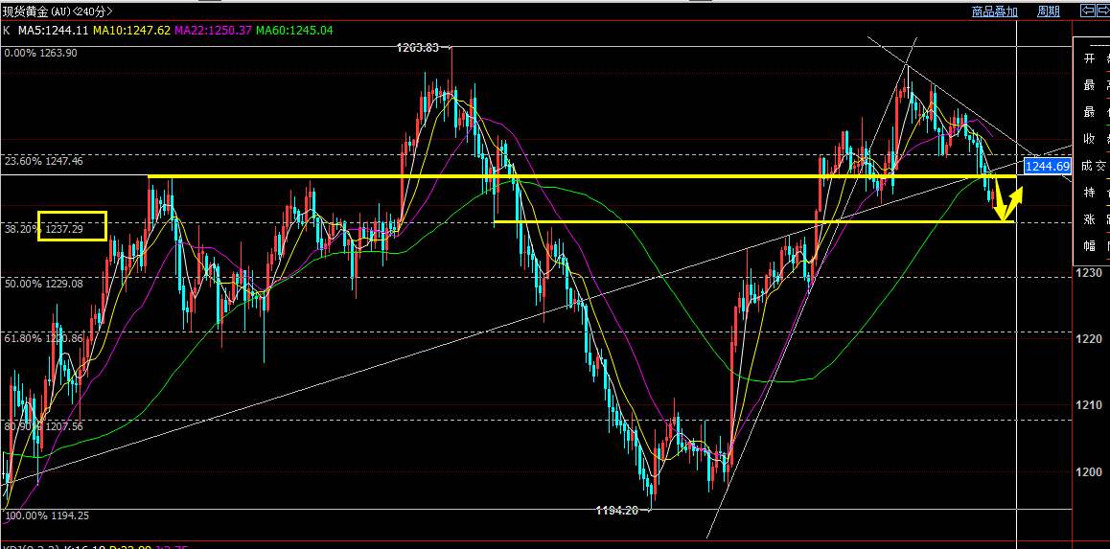Select the MA22 magenta indicator label
Viewport: 1110px width, 549px height.
tap(214, 31)
